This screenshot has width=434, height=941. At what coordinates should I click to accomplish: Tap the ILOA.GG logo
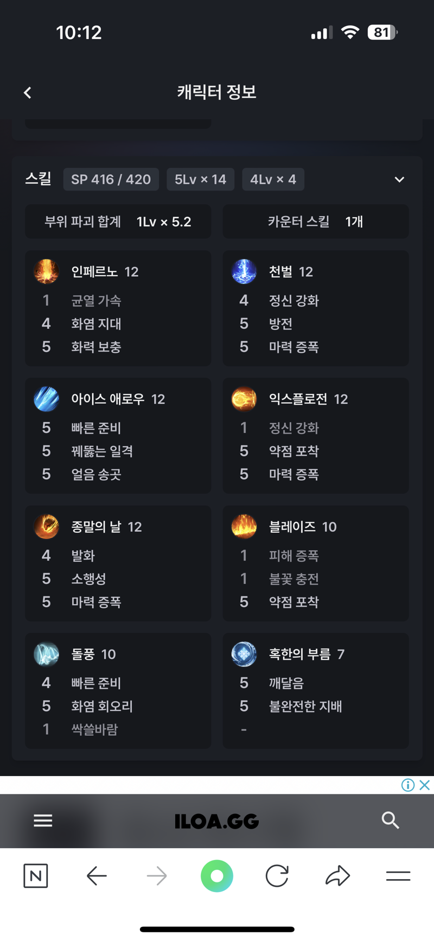coord(216,821)
